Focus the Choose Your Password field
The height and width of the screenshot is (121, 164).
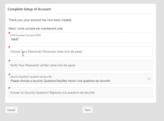(x=80, y=52)
